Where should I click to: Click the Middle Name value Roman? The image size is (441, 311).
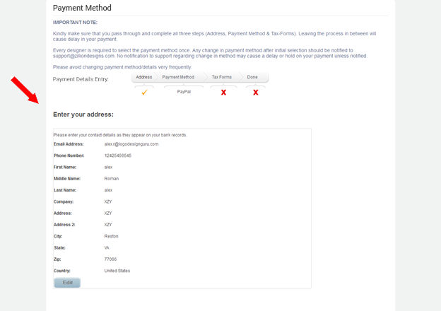pos(112,178)
